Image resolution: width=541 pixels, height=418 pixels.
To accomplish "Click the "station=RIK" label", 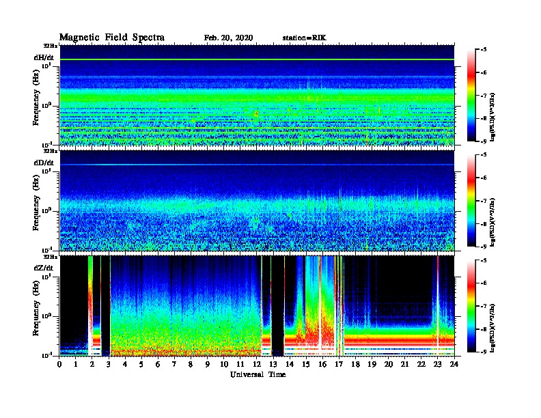I will (304, 38).
